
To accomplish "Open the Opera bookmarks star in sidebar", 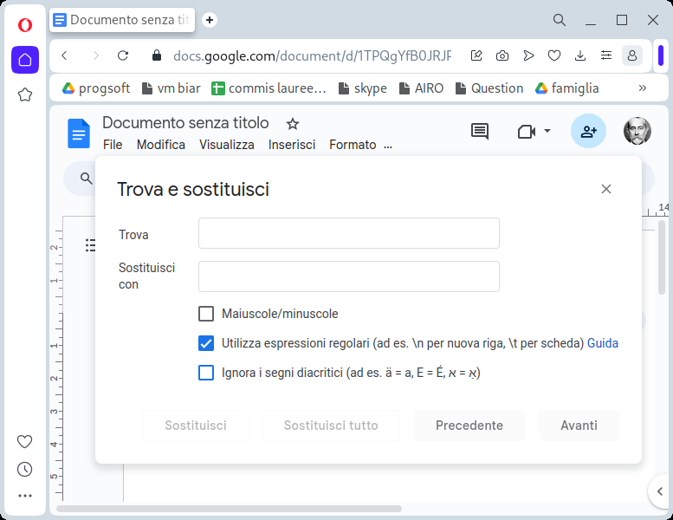I will 24,94.
